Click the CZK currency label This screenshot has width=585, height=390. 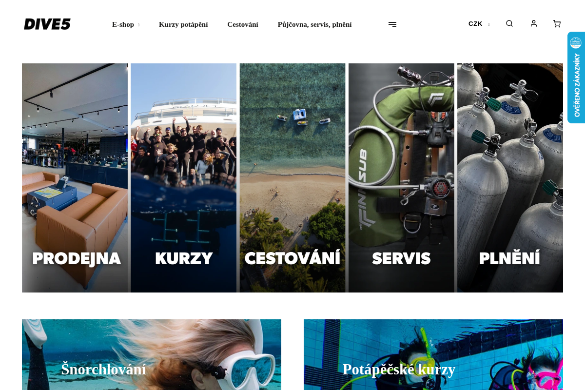click(x=475, y=24)
